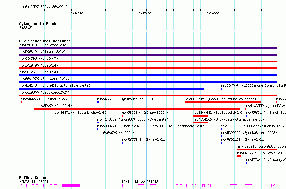Select the blue nsv4143862 marker
The width and height of the screenshot is (286, 189).
[98, 122]
